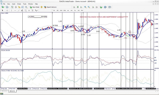Select the Horizontal Line drawing tool
This screenshot has width=159, height=95.
tap(15, 10)
